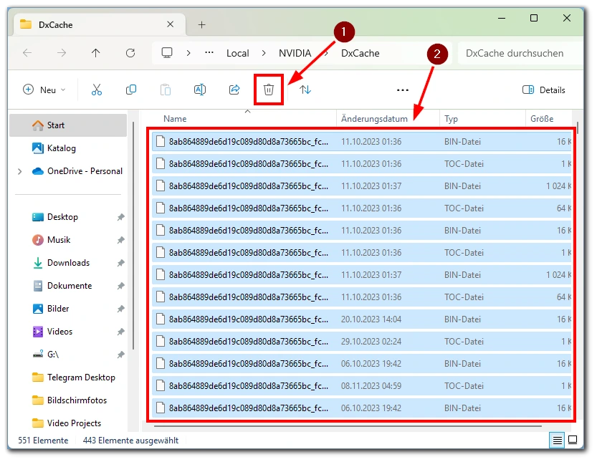Click the horizontal scrollbar under file list

pos(348,426)
